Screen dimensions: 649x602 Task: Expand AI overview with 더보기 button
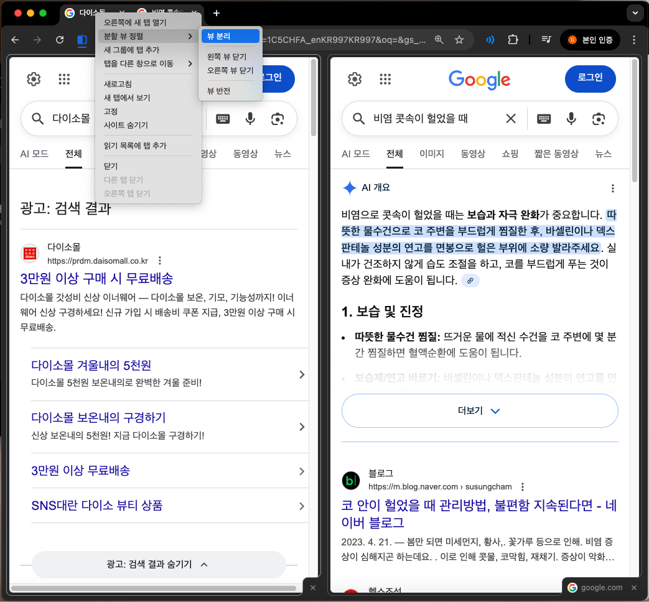tap(480, 411)
